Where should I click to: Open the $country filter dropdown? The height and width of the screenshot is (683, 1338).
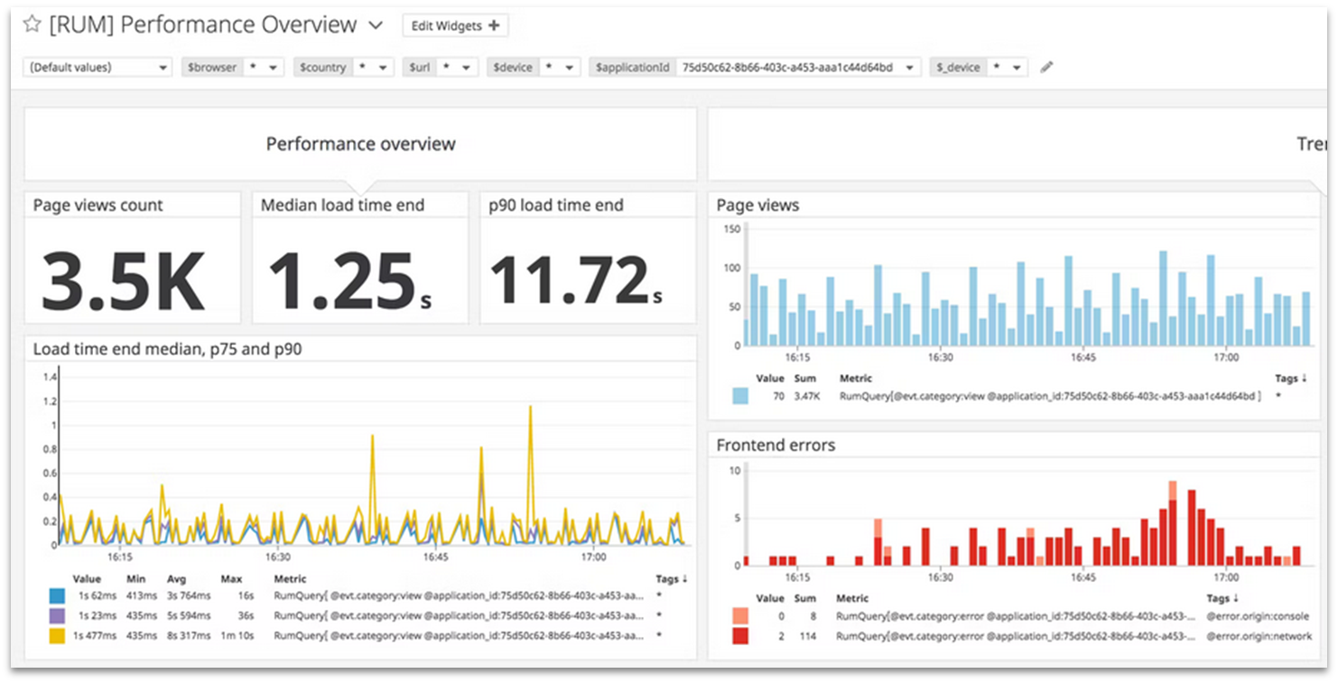[383, 66]
